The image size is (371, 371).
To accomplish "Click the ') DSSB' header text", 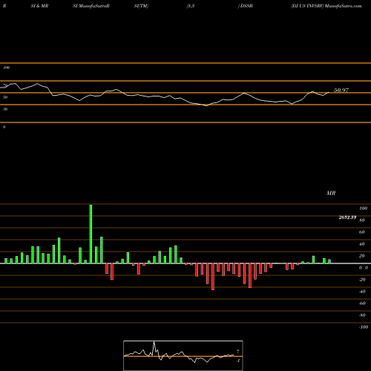I will coord(246,6).
